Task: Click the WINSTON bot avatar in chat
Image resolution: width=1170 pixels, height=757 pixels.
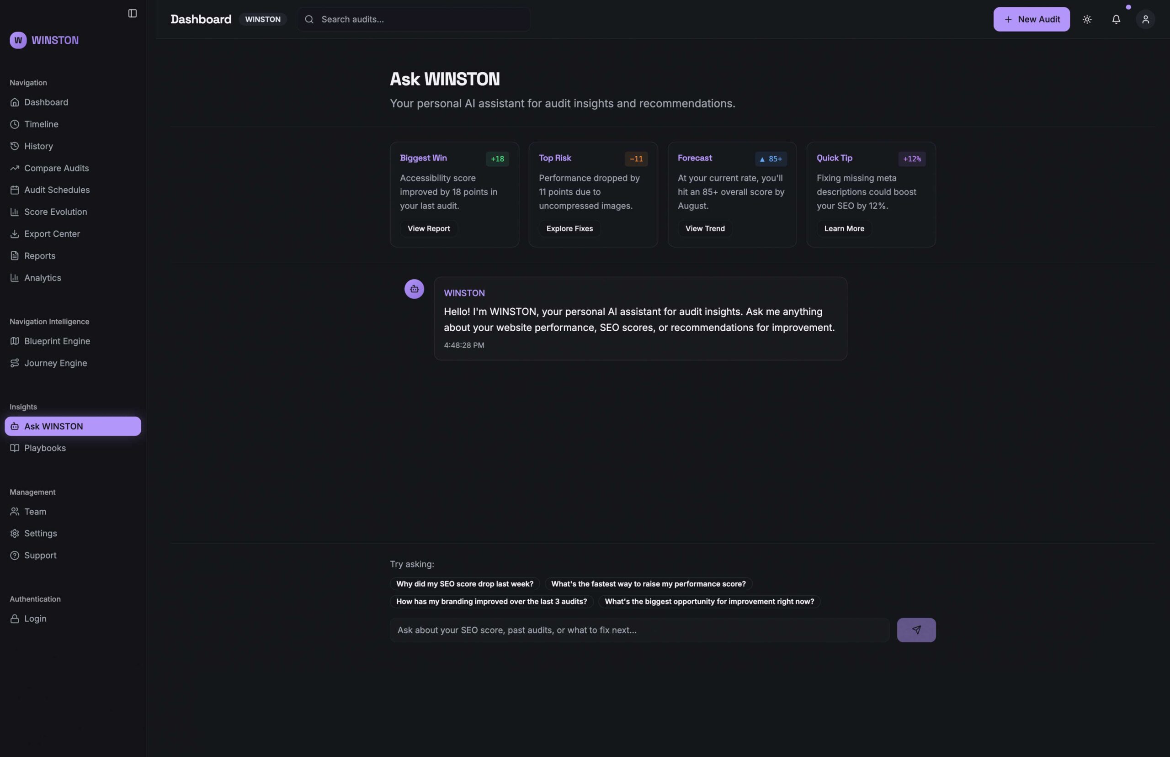Action: click(414, 289)
